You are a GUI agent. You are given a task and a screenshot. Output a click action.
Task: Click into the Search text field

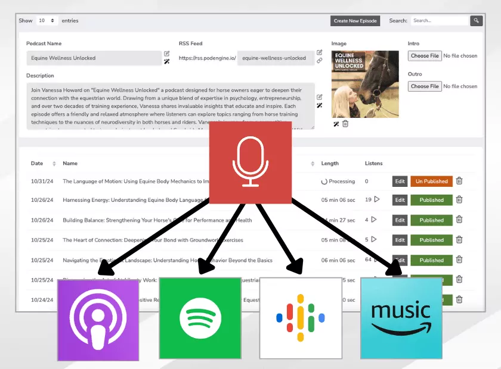(x=439, y=21)
